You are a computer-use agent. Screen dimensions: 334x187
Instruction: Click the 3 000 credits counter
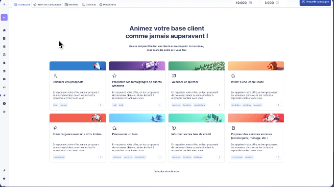point(272,3)
